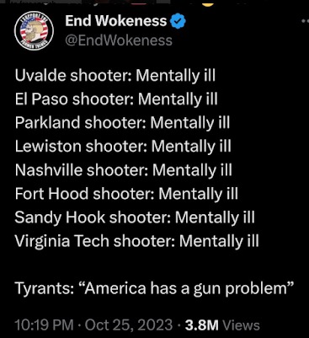Click the quoted America has a gun problem

pyautogui.click(x=187, y=288)
